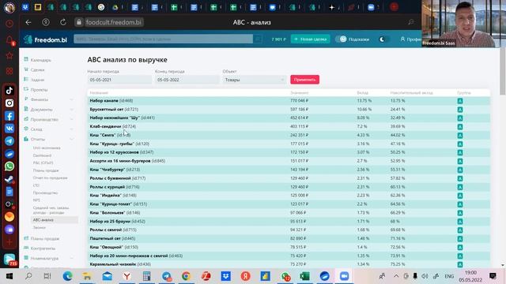Click the ENG language indicator

[449, 276]
